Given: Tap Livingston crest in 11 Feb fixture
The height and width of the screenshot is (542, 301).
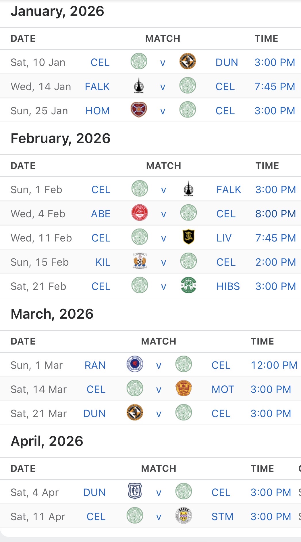Looking at the screenshot, I should click(x=188, y=237).
